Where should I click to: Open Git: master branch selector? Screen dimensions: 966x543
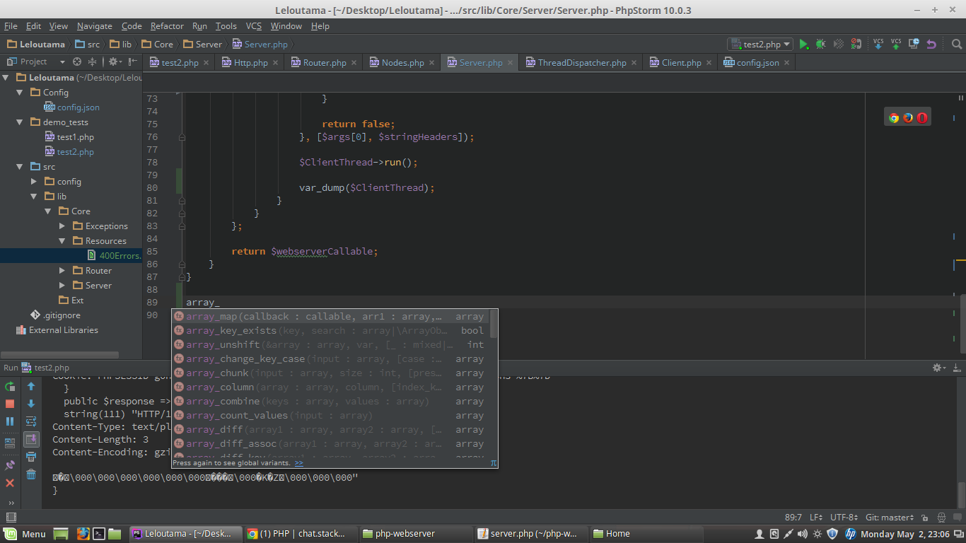[x=890, y=518]
